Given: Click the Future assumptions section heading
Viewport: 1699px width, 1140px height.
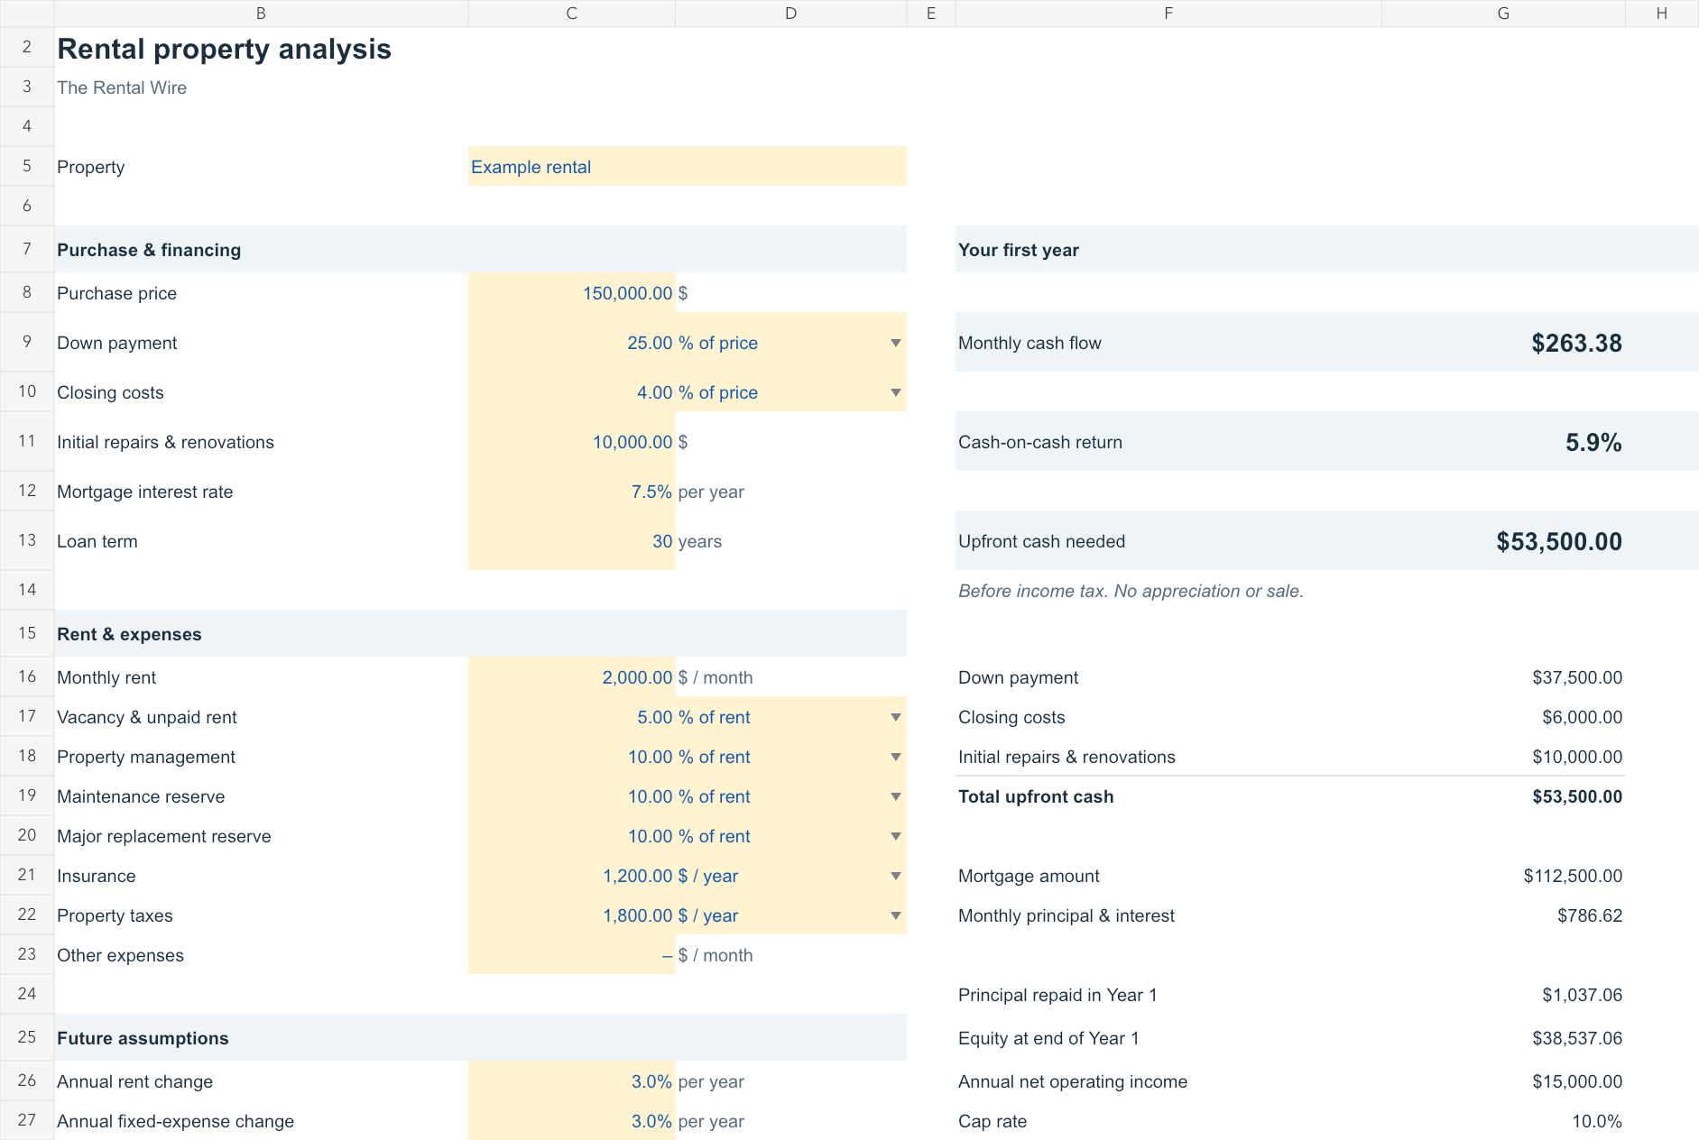Looking at the screenshot, I should pos(143,1038).
